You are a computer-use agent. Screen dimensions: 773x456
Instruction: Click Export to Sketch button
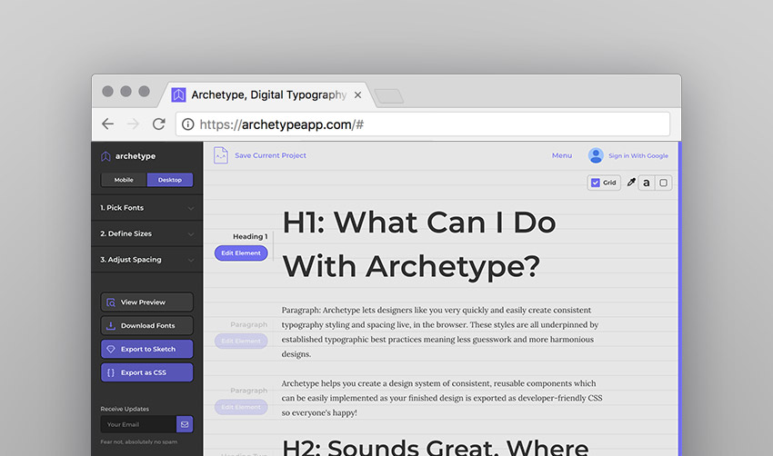point(147,349)
